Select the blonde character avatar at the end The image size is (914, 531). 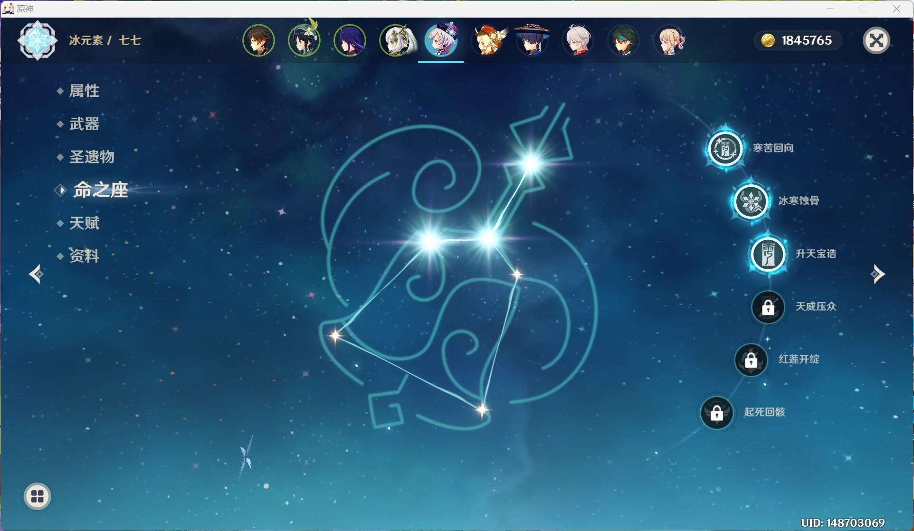pos(669,41)
